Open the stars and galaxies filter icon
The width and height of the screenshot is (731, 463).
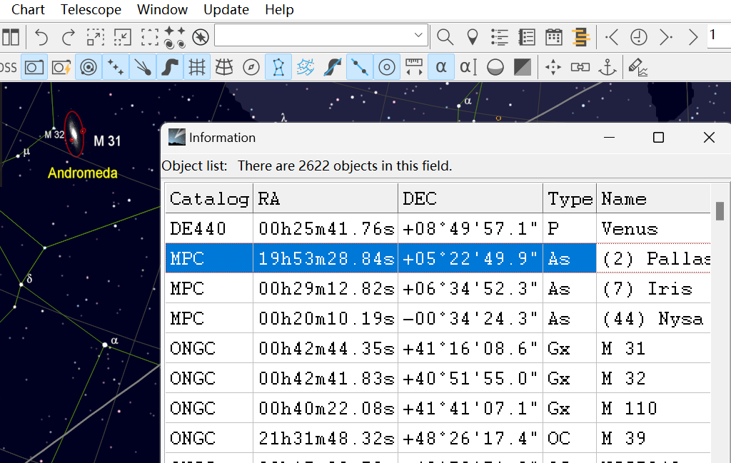[175, 37]
